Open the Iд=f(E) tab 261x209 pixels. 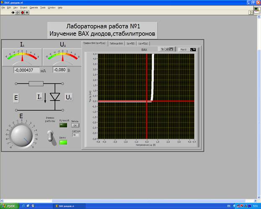pos(130,44)
